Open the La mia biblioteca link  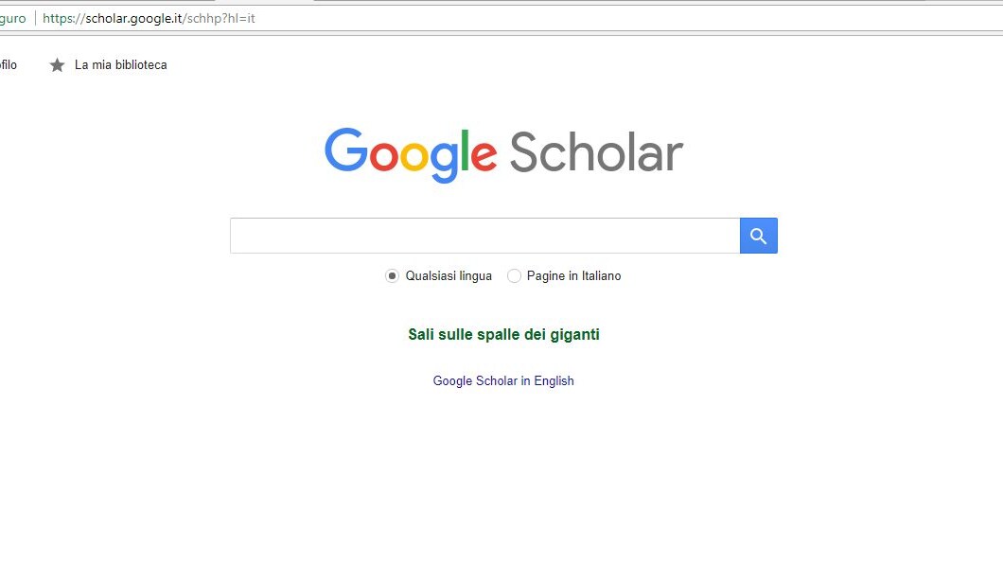tap(120, 65)
